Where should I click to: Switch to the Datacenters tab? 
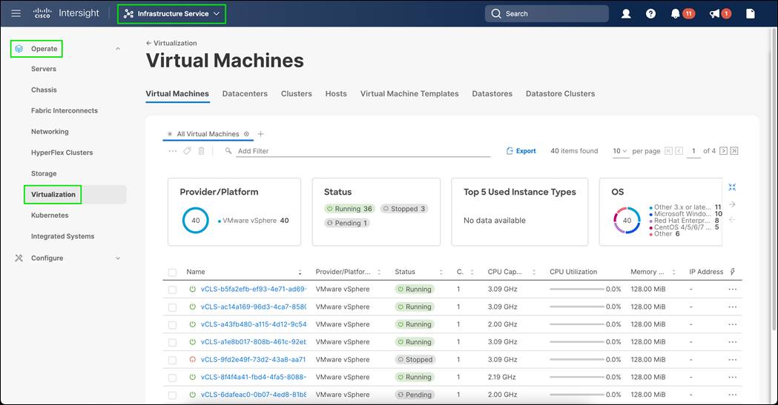pos(245,93)
